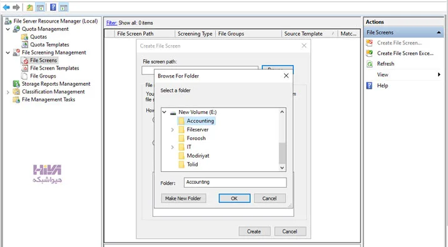Select File Management Tasks label
The width and height of the screenshot is (448, 247).
pyautogui.click(x=49, y=99)
